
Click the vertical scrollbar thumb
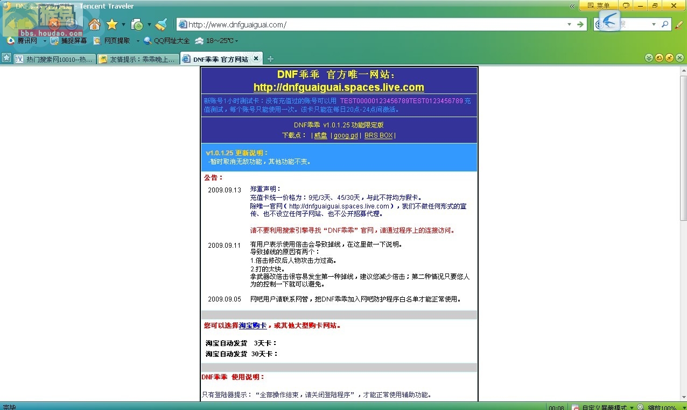tap(684, 148)
